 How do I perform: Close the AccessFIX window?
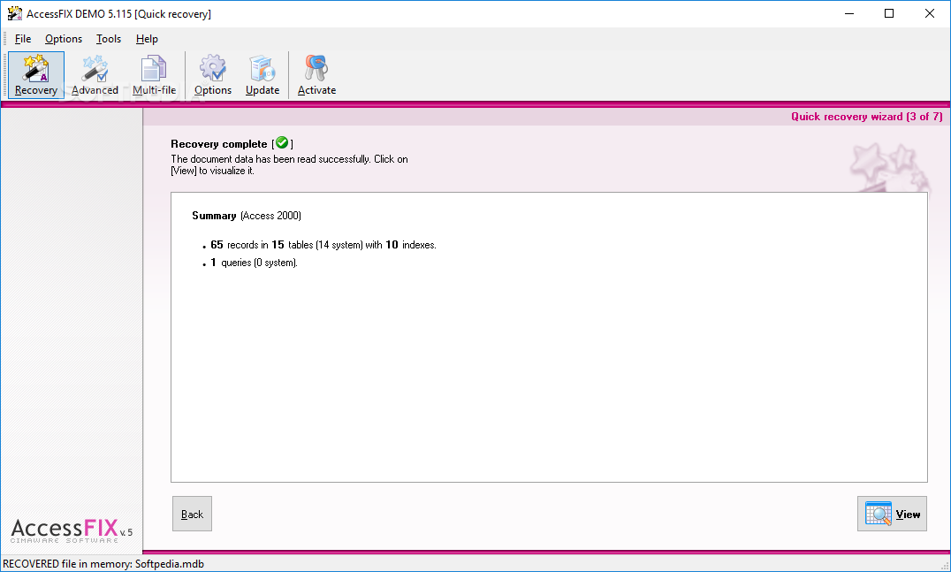point(929,13)
